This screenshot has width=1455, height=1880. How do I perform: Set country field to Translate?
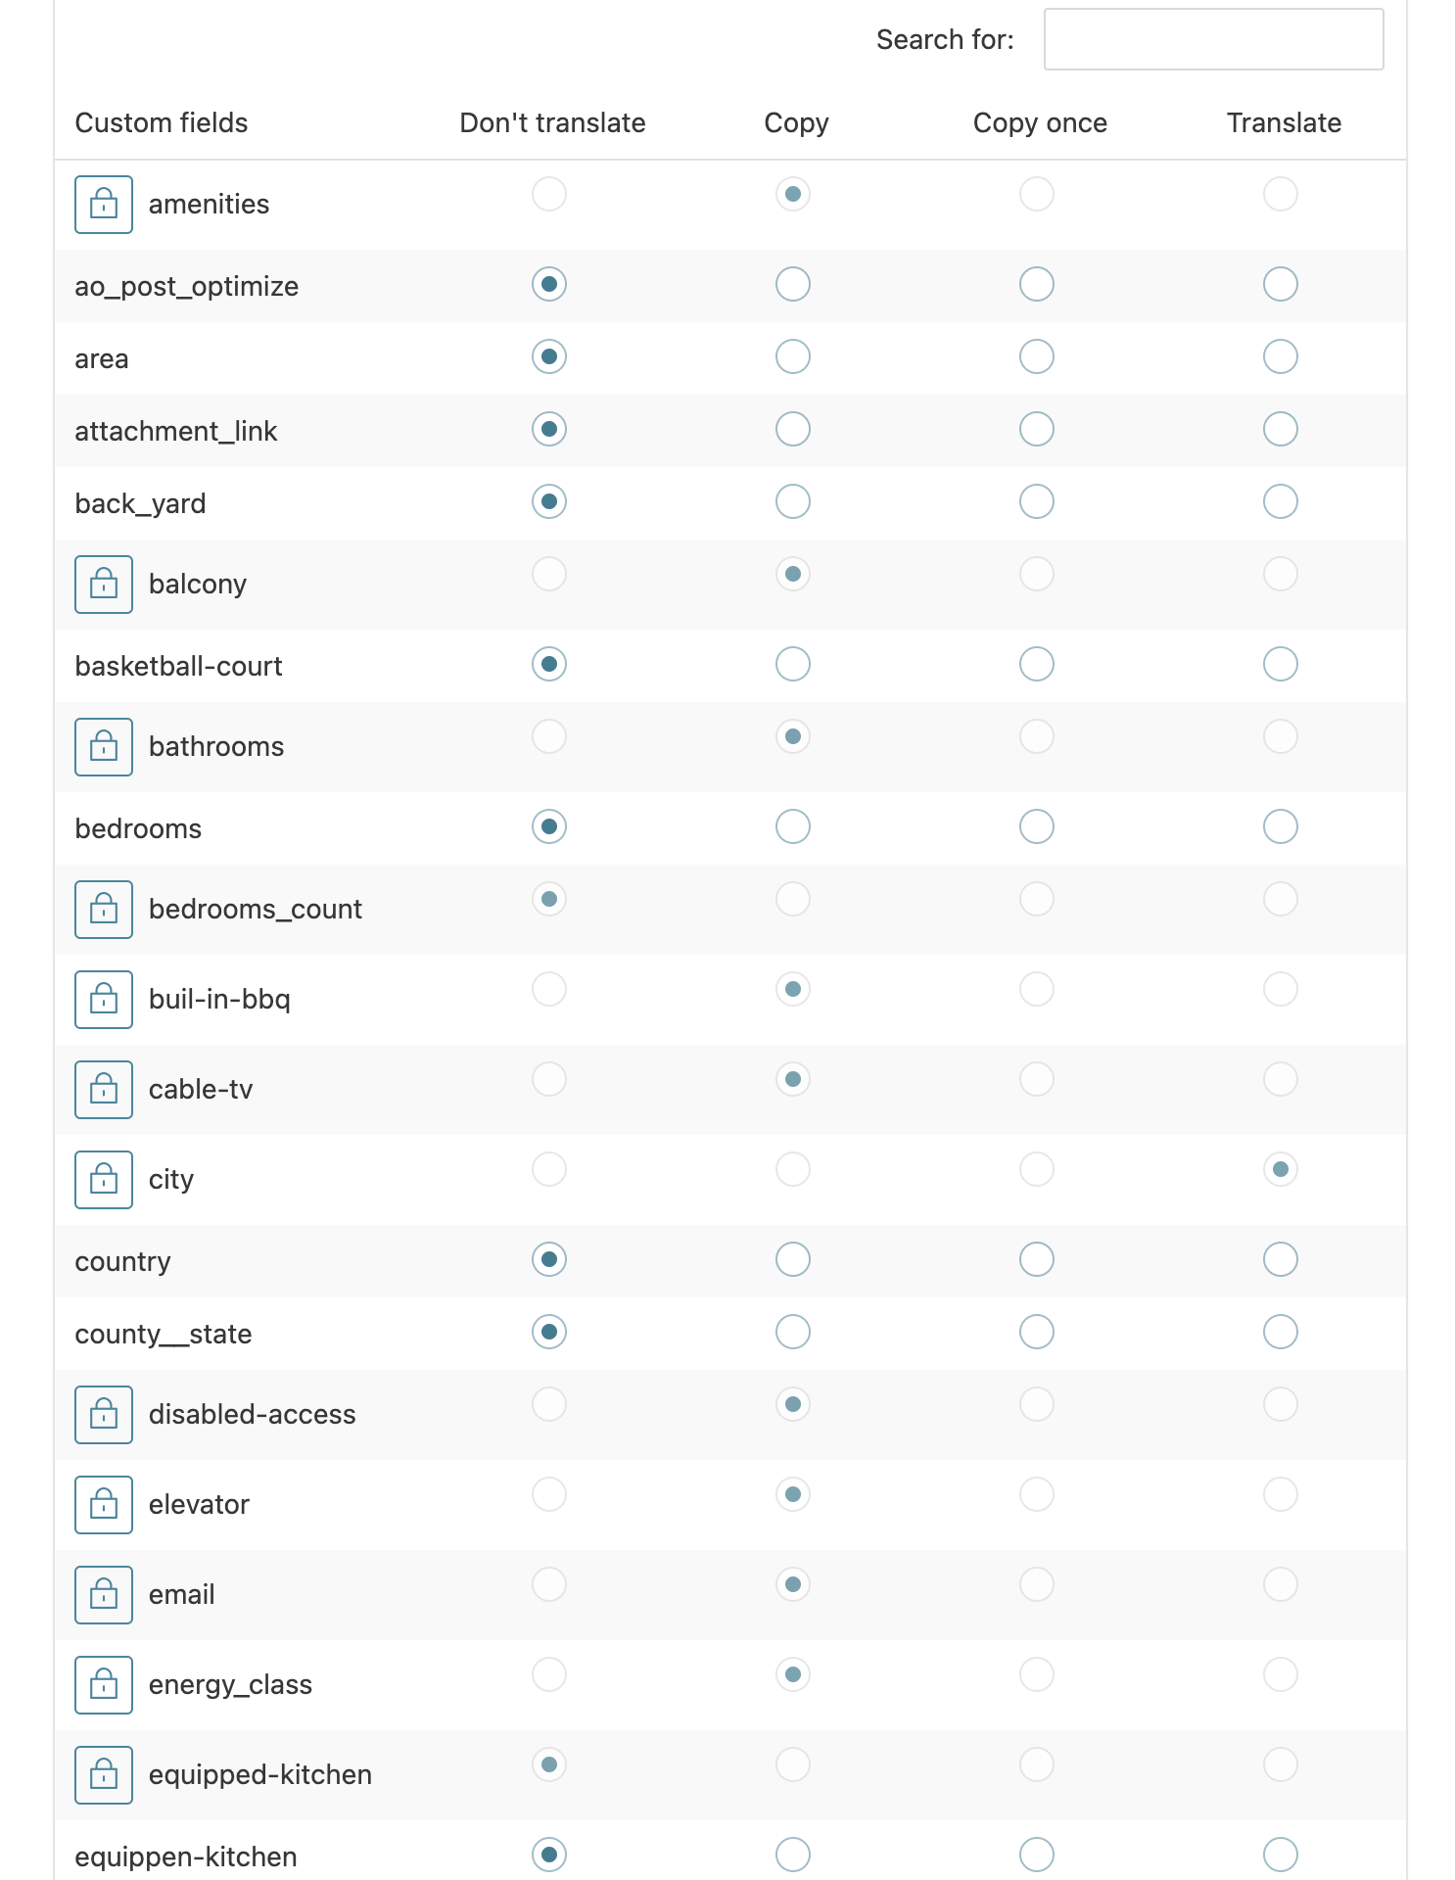pyautogui.click(x=1281, y=1260)
